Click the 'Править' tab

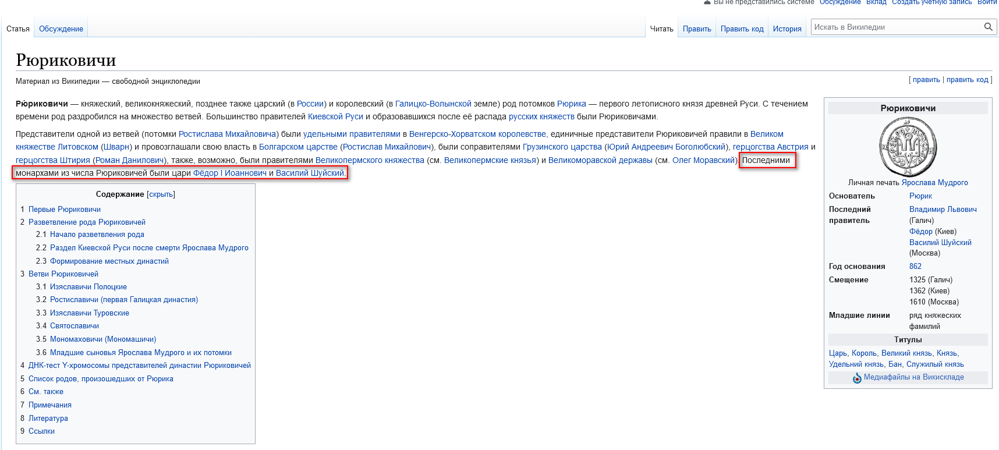[697, 29]
